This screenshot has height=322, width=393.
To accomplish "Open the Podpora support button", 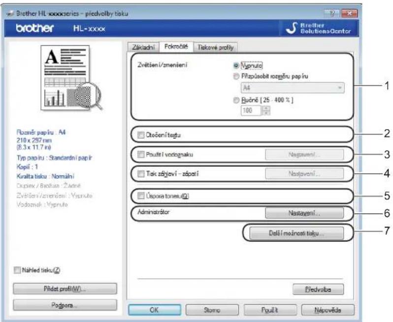I will point(65,305).
